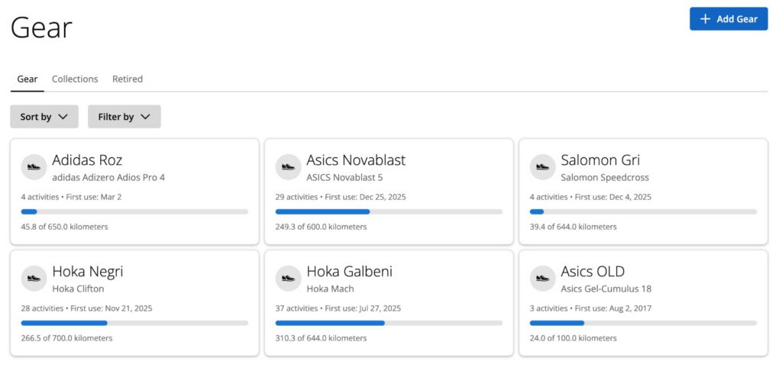Viewport: 782px width, 371px height.
Task: Open the Asics OLD gear title
Action: click(x=593, y=272)
